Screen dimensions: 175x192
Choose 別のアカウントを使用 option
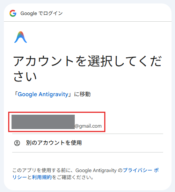click(88, 143)
